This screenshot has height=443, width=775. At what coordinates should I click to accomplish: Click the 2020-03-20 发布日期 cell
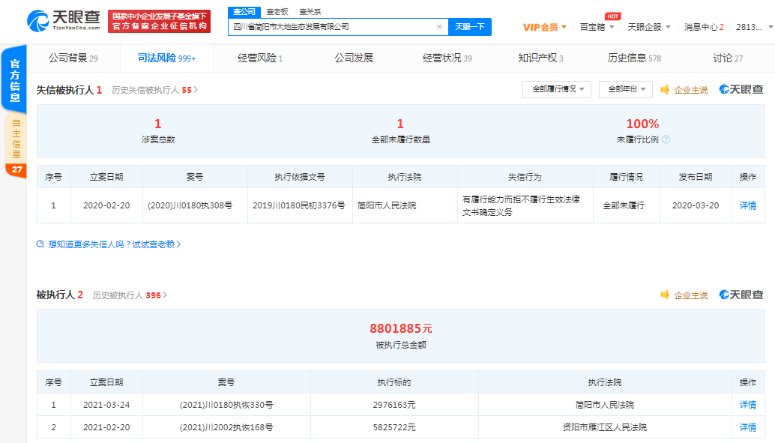(696, 205)
